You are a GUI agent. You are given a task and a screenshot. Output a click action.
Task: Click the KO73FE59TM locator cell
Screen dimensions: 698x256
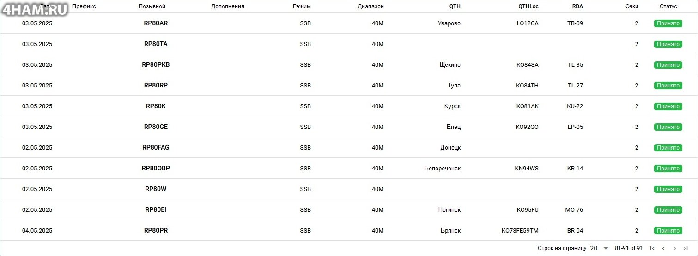pos(520,231)
